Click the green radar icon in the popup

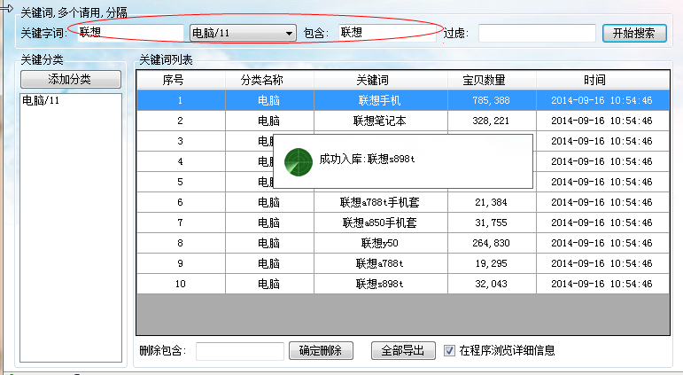(299, 162)
